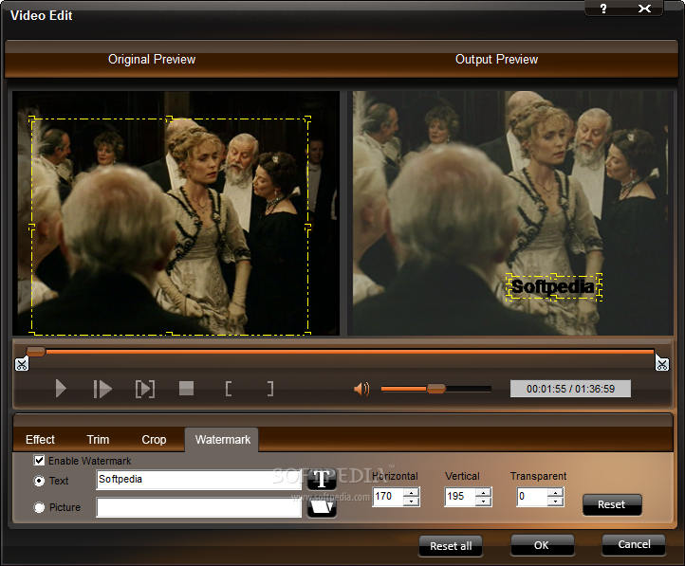Click the Reset button in the watermark panel
This screenshot has height=566, width=685.
point(612,504)
